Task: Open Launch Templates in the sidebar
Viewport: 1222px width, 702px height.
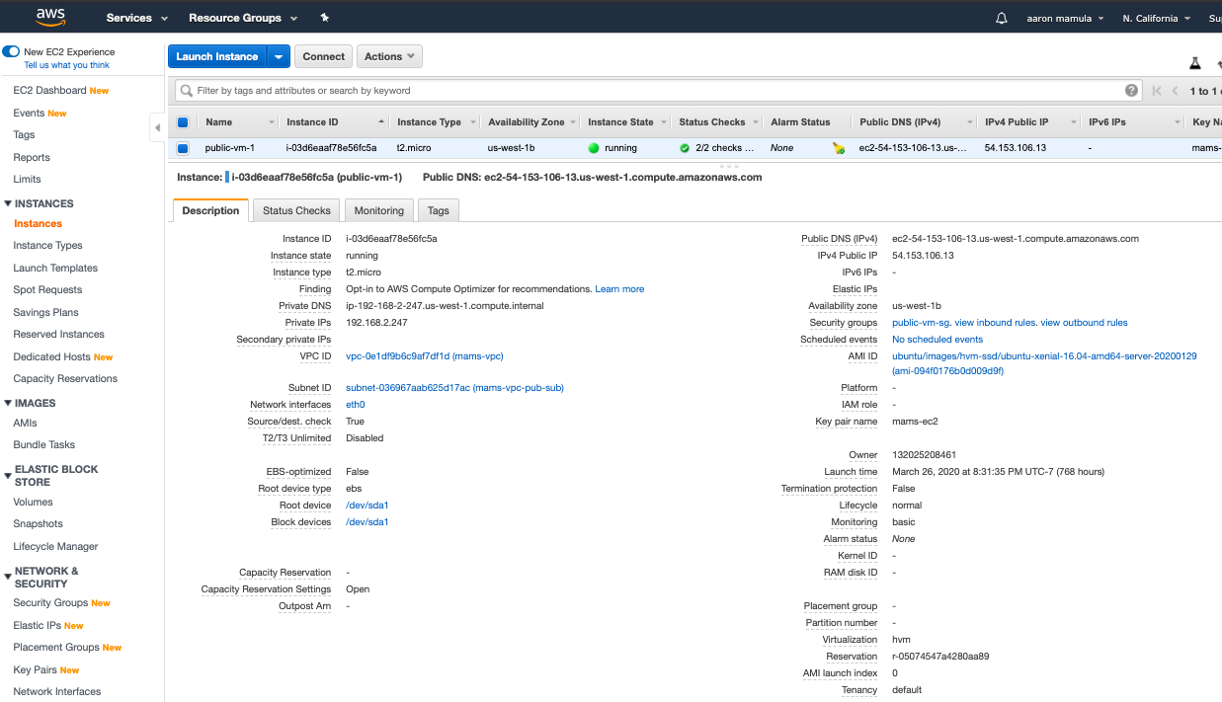Action: click(55, 269)
